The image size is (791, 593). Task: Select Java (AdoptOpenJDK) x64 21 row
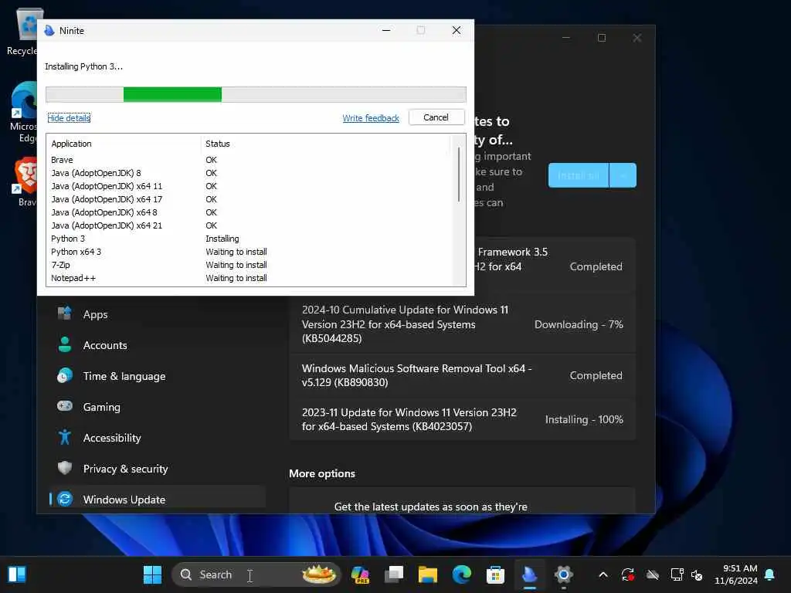click(x=251, y=225)
